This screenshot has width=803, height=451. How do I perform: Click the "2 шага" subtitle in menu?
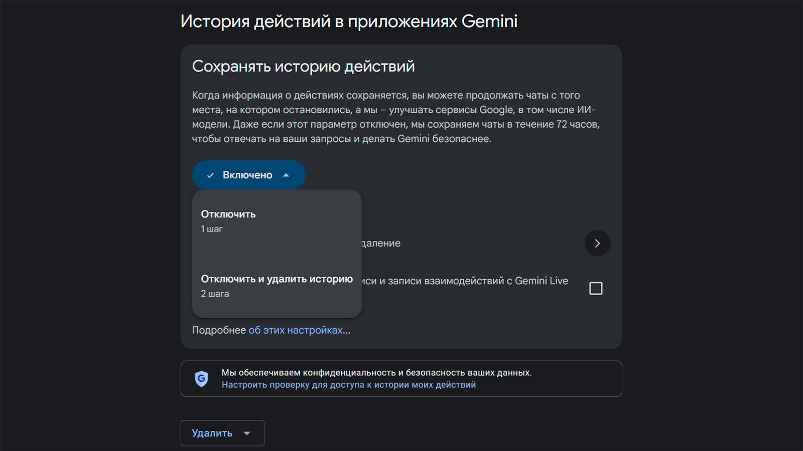click(215, 294)
